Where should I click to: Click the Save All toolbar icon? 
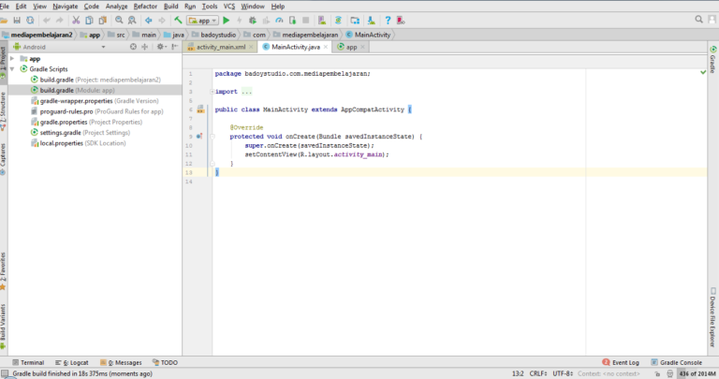(17, 20)
